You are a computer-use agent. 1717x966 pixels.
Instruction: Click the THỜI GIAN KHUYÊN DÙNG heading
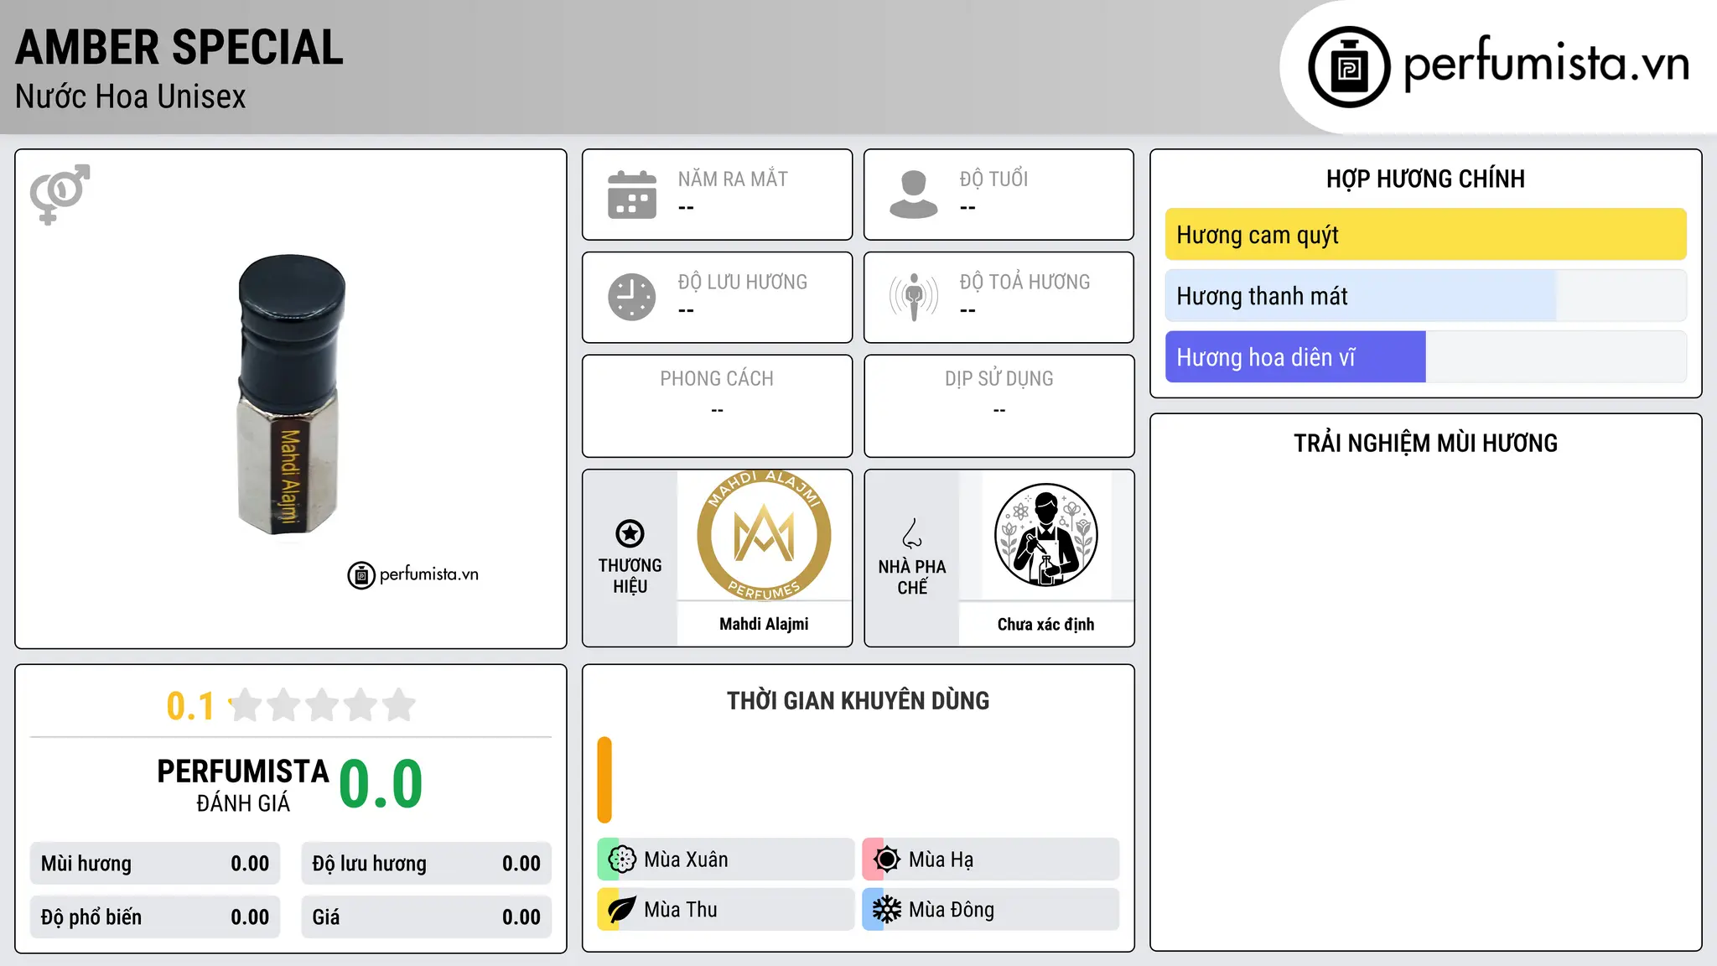click(858, 701)
